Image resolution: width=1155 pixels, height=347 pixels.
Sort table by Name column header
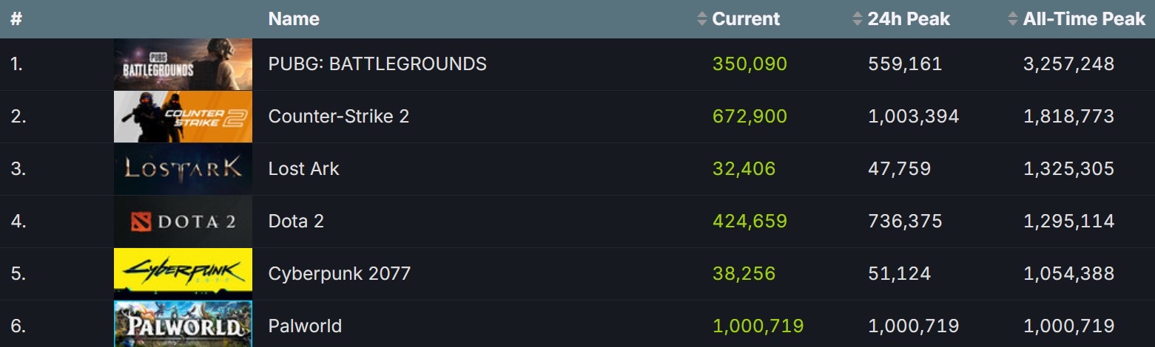point(294,19)
